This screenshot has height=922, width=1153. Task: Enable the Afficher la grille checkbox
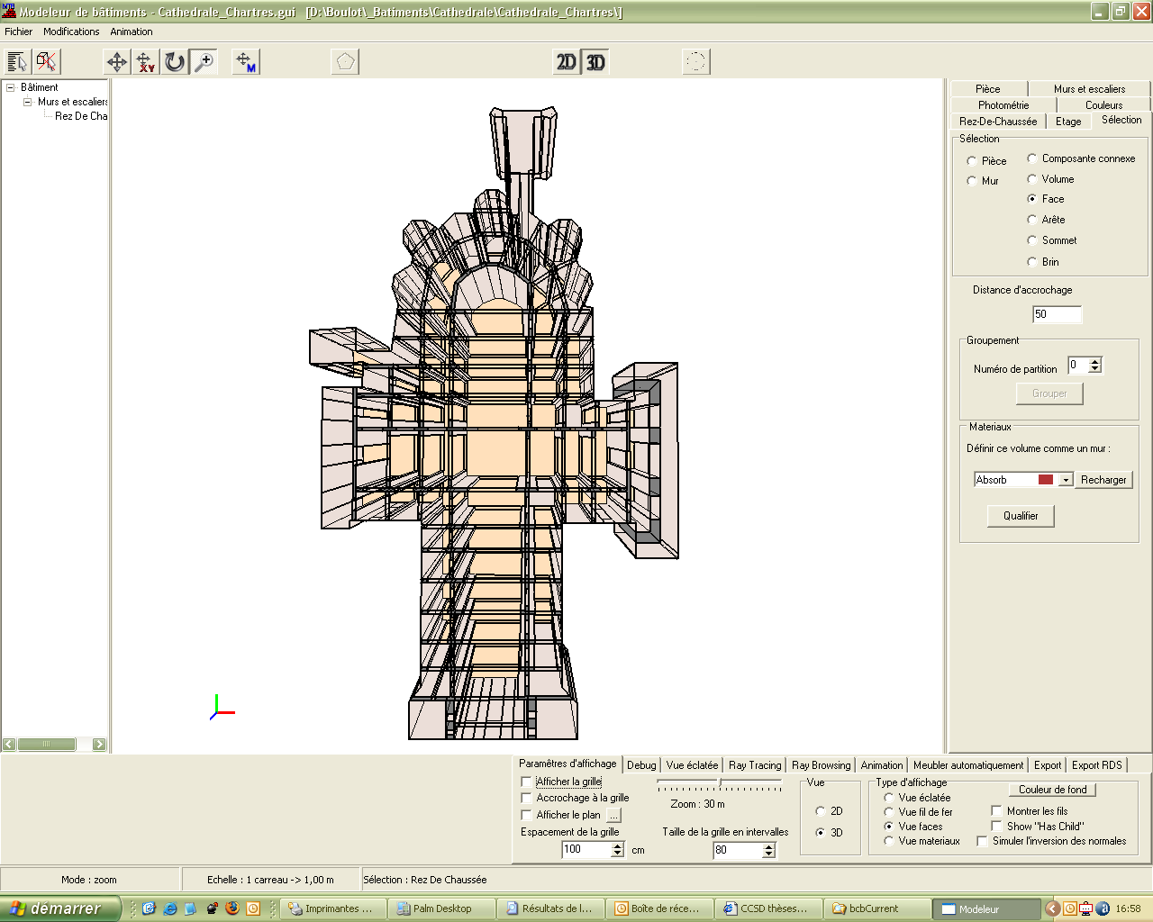click(527, 782)
